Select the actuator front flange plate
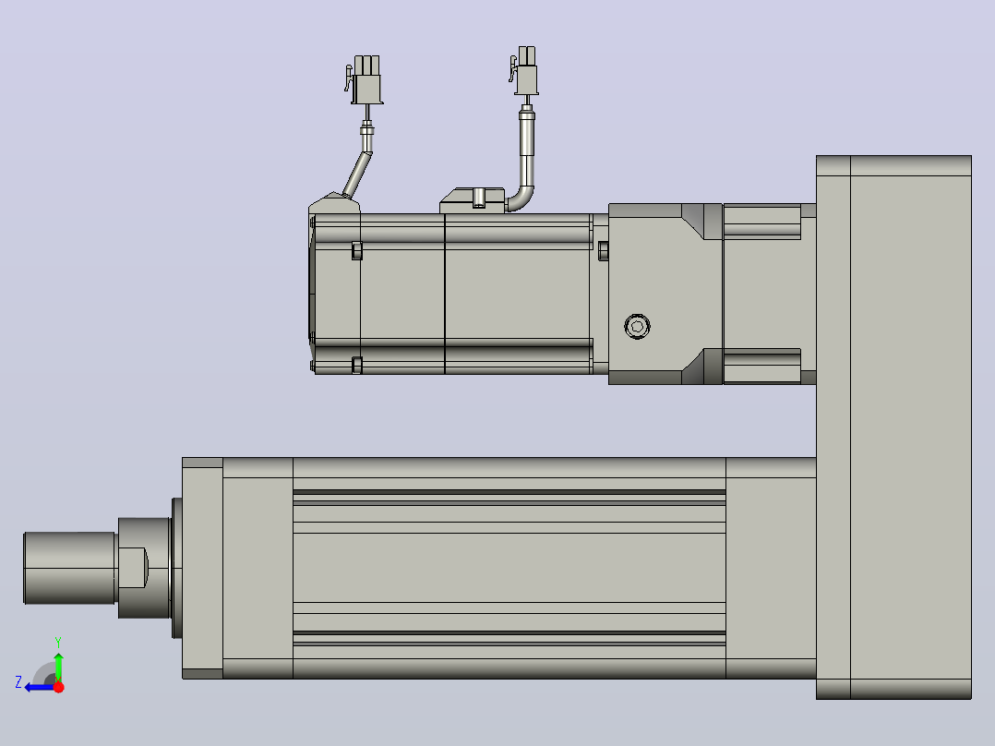995x746 pixels. 202,568
